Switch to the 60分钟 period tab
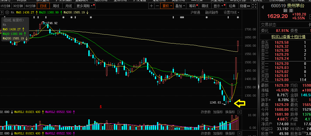Image resolution: width=311 pixels, height=136 pixels. (30, 6)
